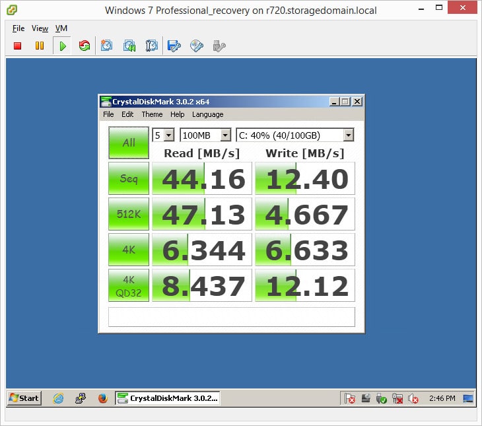Open the console View menu
This screenshot has width=482, height=426.
[40, 28]
